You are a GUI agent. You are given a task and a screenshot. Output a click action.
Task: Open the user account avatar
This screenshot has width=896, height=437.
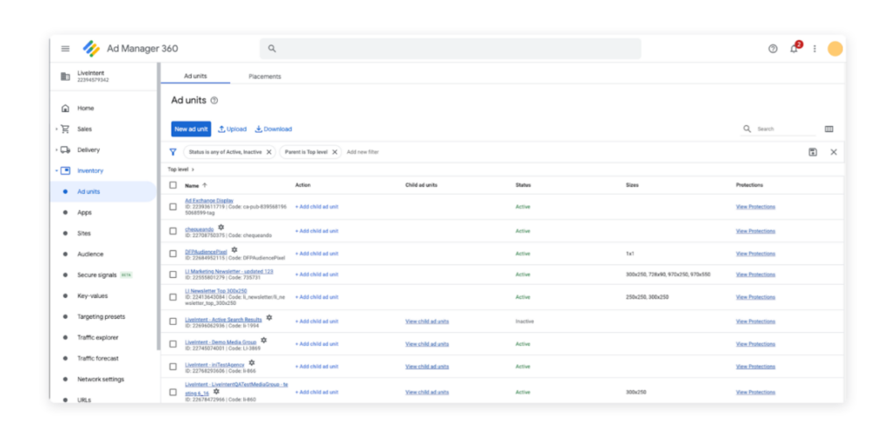coord(835,48)
